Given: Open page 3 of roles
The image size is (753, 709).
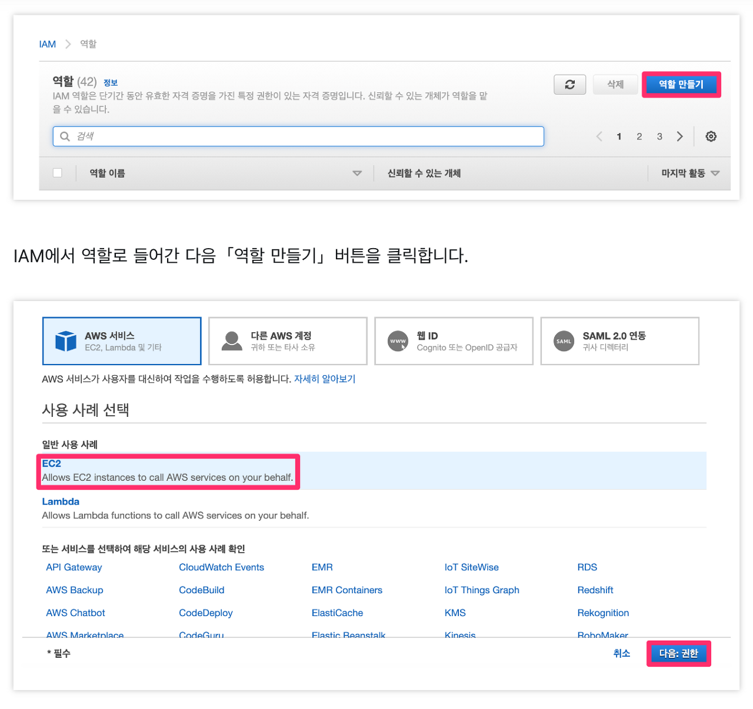Looking at the screenshot, I should tap(659, 136).
